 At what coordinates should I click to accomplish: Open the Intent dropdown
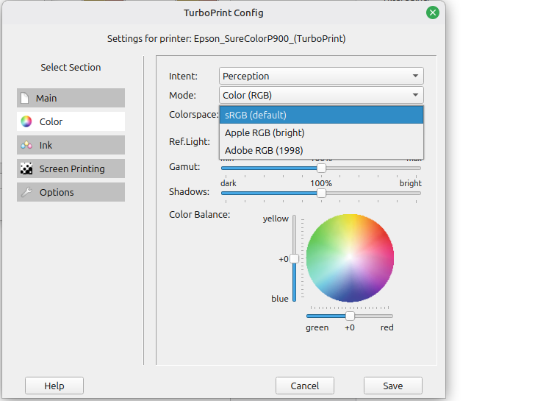coord(321,76)
